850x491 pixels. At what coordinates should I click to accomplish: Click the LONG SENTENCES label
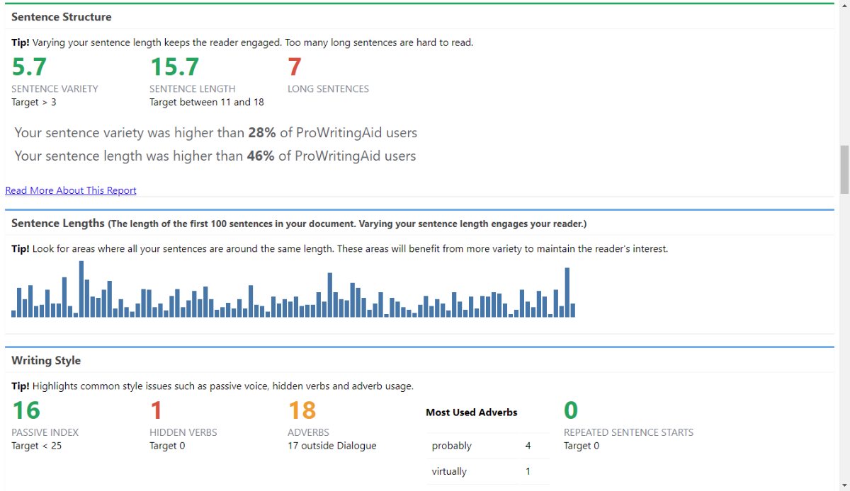[328, 89]
